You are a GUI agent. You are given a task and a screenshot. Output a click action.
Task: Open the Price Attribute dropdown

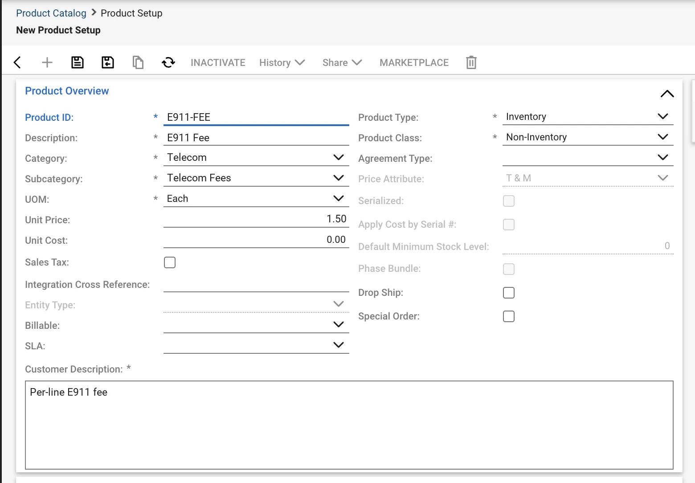point(588,178)
